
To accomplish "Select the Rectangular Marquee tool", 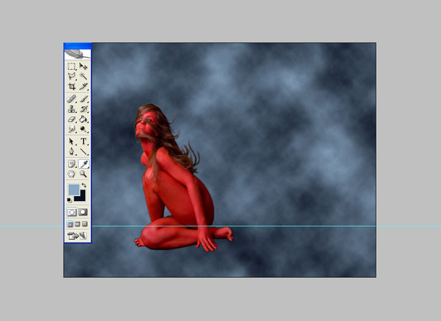I will coord(72,67).
